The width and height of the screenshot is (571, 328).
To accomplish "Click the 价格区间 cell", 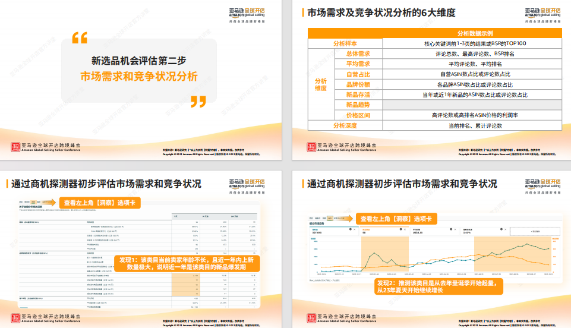I will [x=358, y=115].
